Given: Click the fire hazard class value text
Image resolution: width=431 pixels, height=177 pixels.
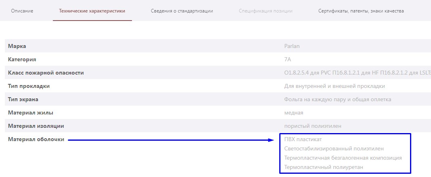Looking at the screenshot, I should [x=357, y=73].
